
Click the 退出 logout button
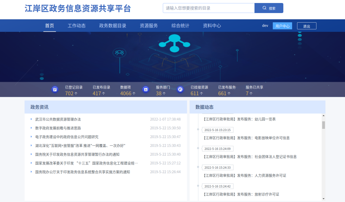coord(307,26)
